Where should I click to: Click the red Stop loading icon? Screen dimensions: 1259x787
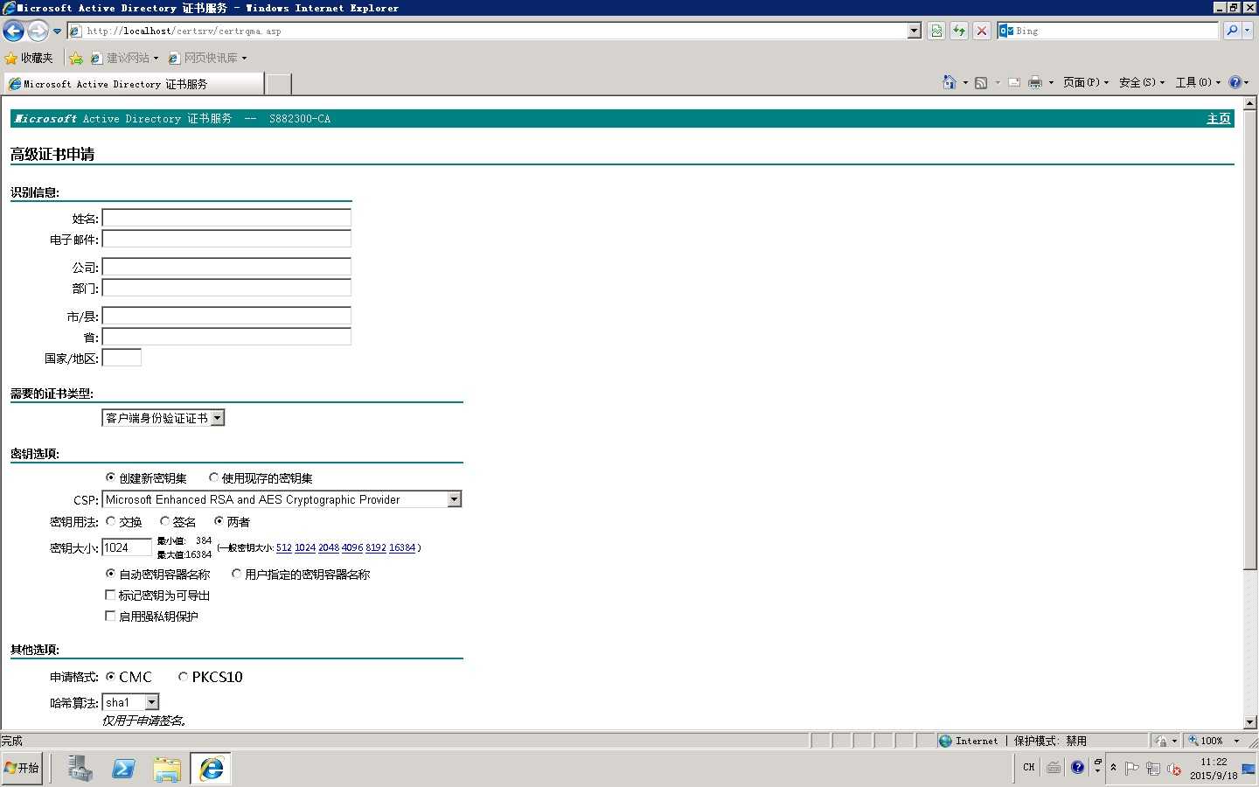tap(982, 31)
